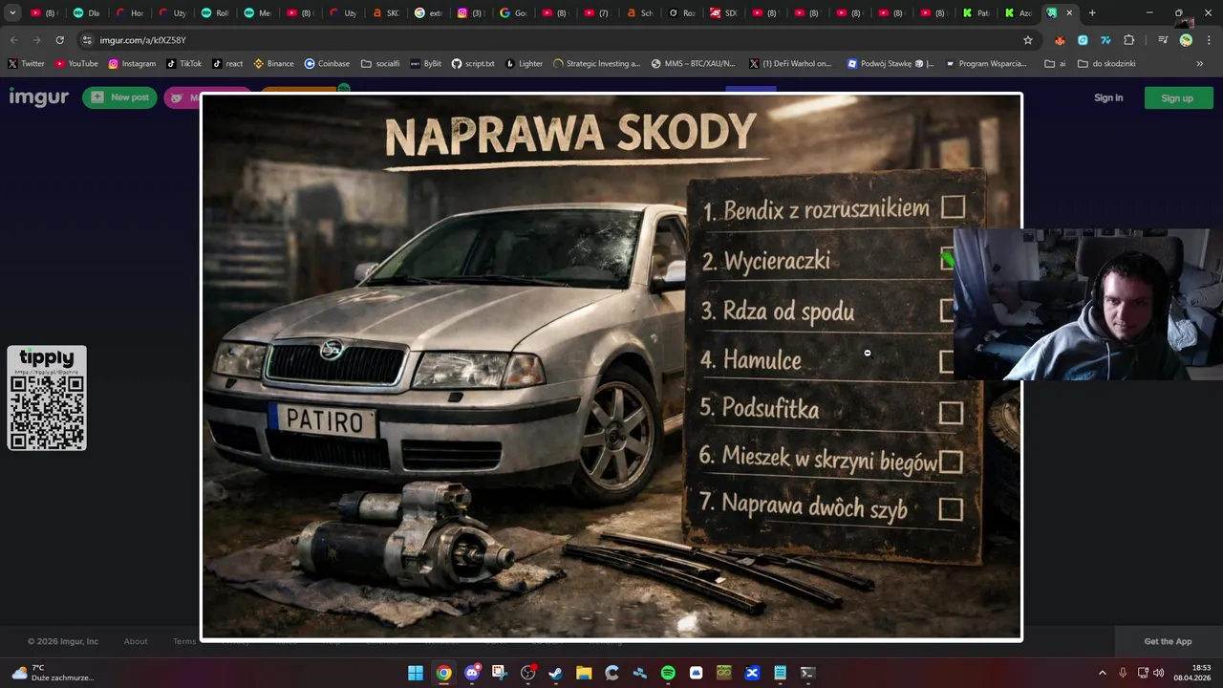Image resolution: width=1223 pixels, height=688 pixels.
Task: Open the socialfi bookmarks folder
Action: click(379, 63)
